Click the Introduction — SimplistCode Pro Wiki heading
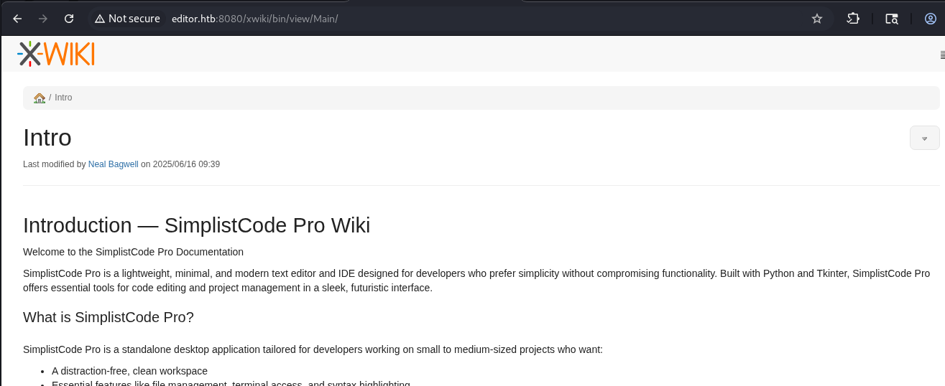 pos(196,225)
